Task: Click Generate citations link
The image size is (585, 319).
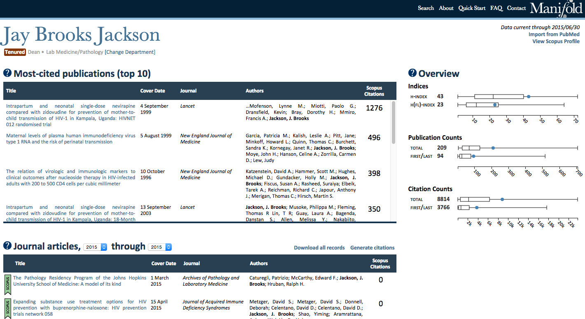Action: click(372, 247)
